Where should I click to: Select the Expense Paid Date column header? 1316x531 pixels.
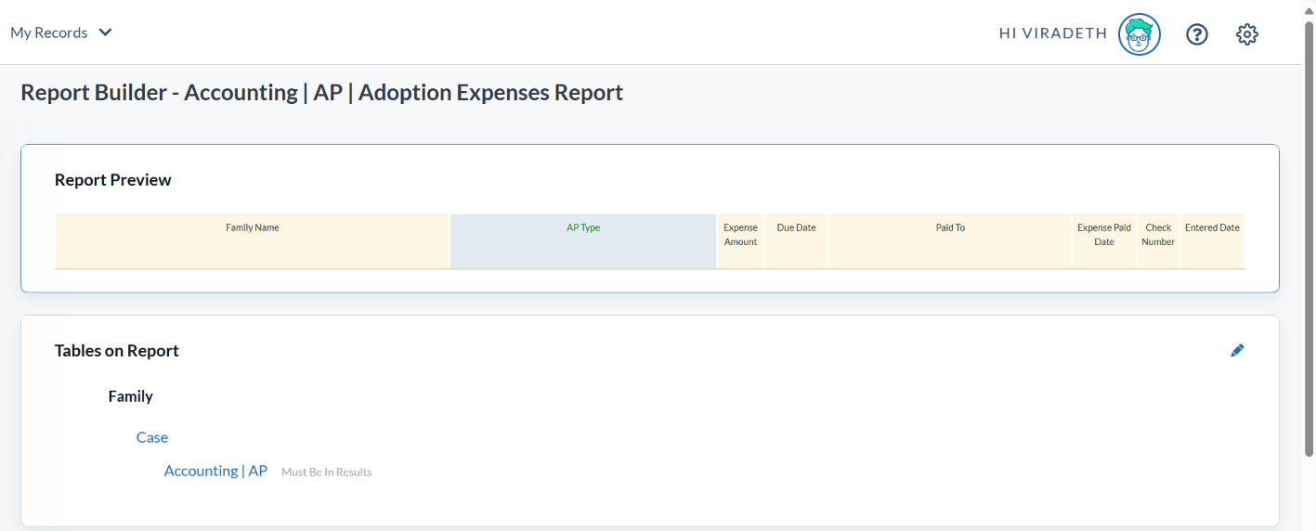coord(1104,241)
